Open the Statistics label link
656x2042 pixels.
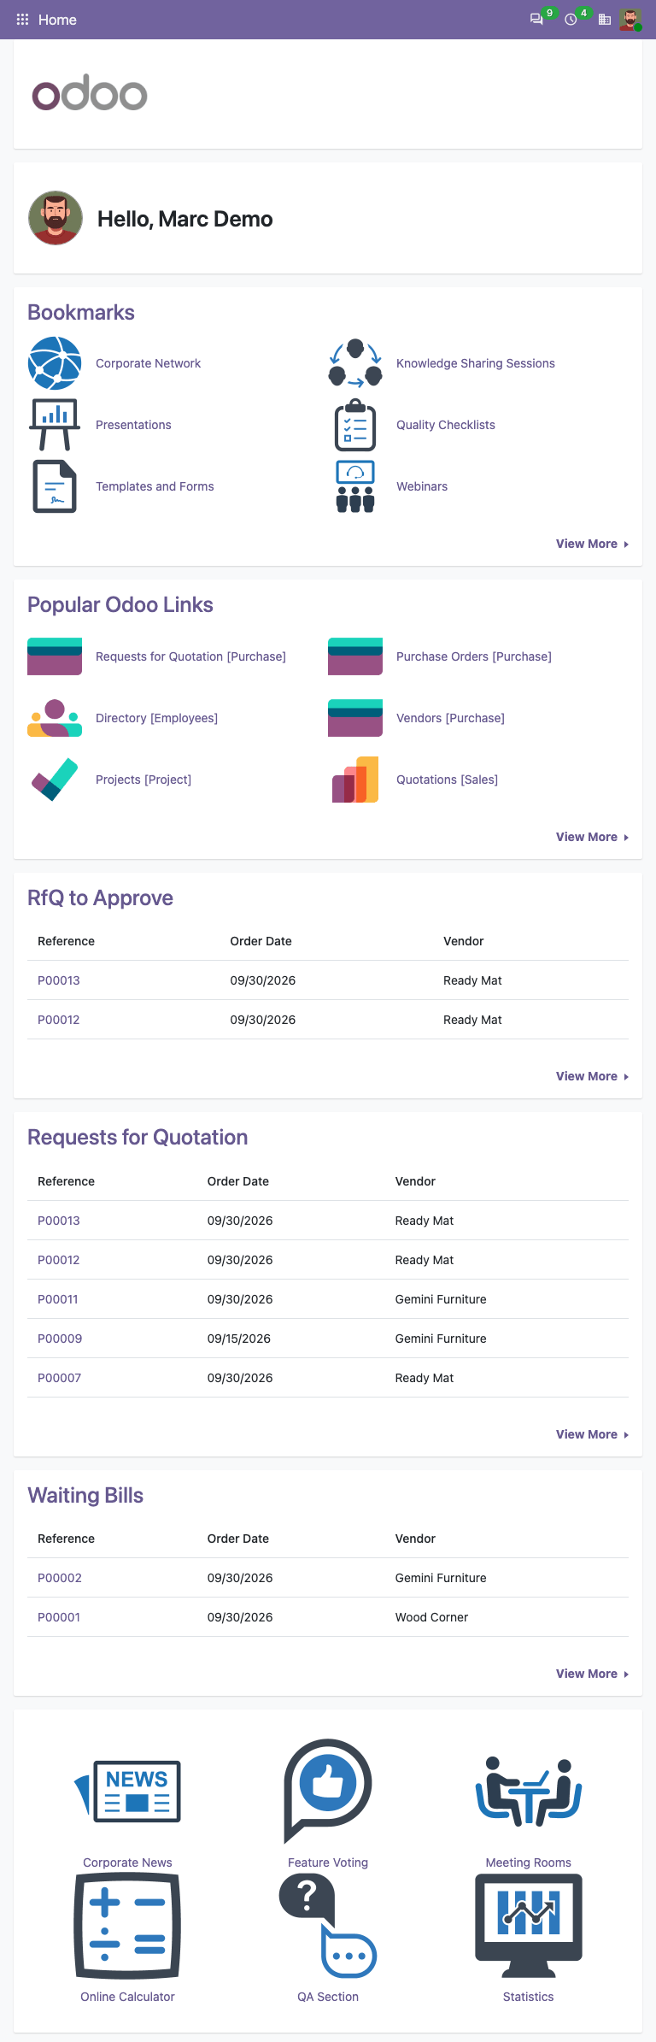pos(529,1997)
